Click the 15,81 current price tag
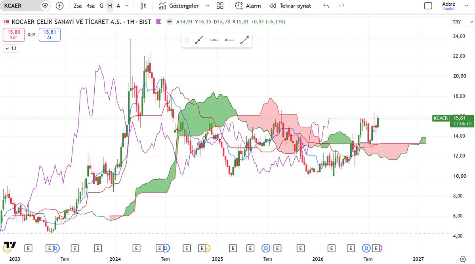Viewport: 475px width, 264px height. click(462, 121)
